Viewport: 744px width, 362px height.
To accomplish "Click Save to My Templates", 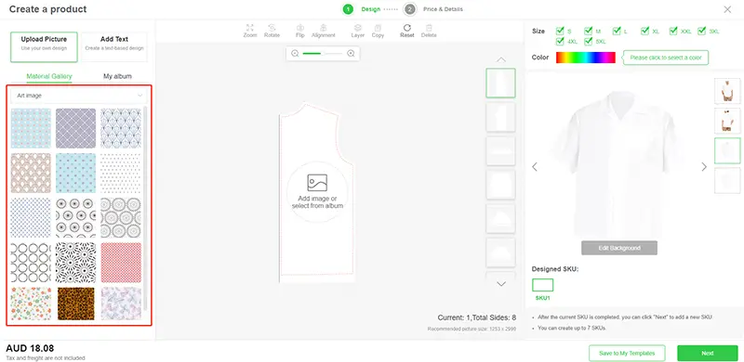I will point(627,354).
